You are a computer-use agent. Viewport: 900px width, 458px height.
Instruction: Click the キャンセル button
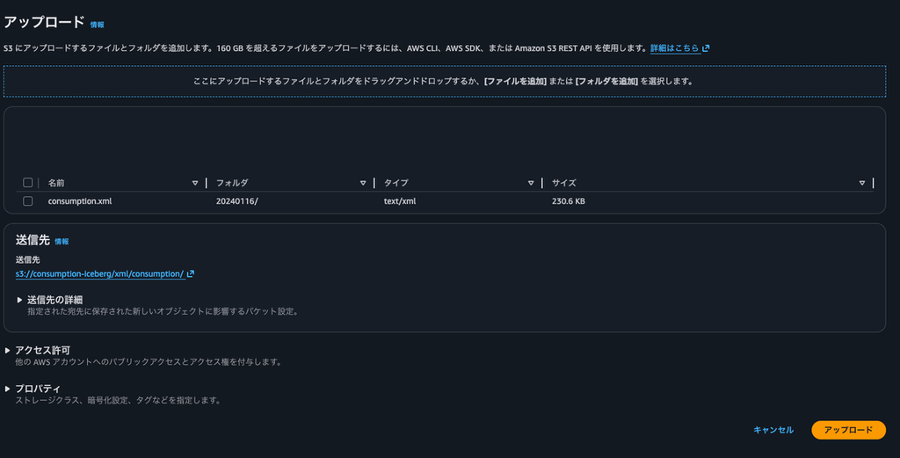pos(773,430)
